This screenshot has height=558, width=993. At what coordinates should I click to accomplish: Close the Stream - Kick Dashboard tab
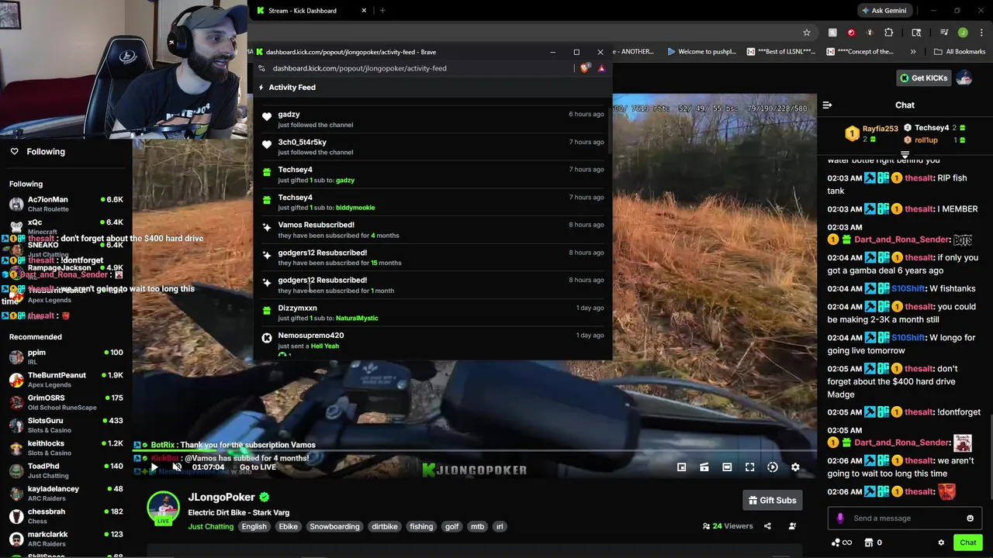tap(364, 11)
